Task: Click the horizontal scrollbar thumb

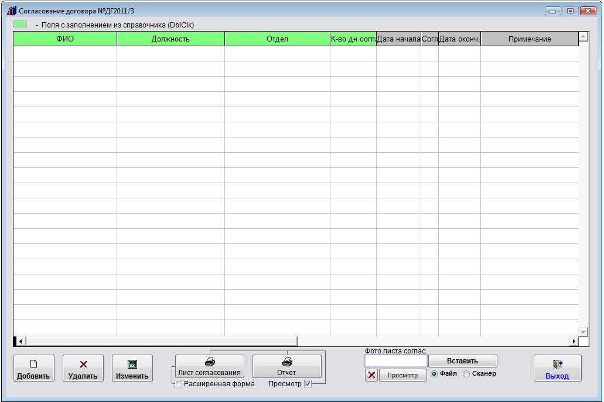Action: point(162,341)
